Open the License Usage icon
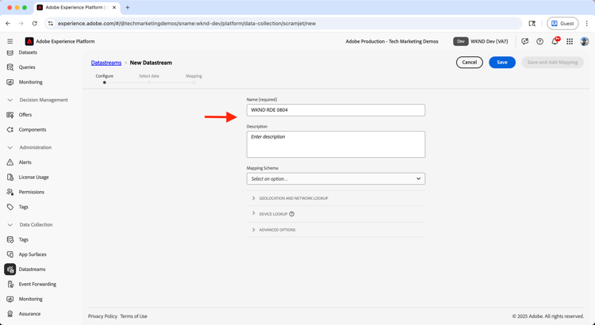This screenshot has height=325, width=595. (10, 177)
